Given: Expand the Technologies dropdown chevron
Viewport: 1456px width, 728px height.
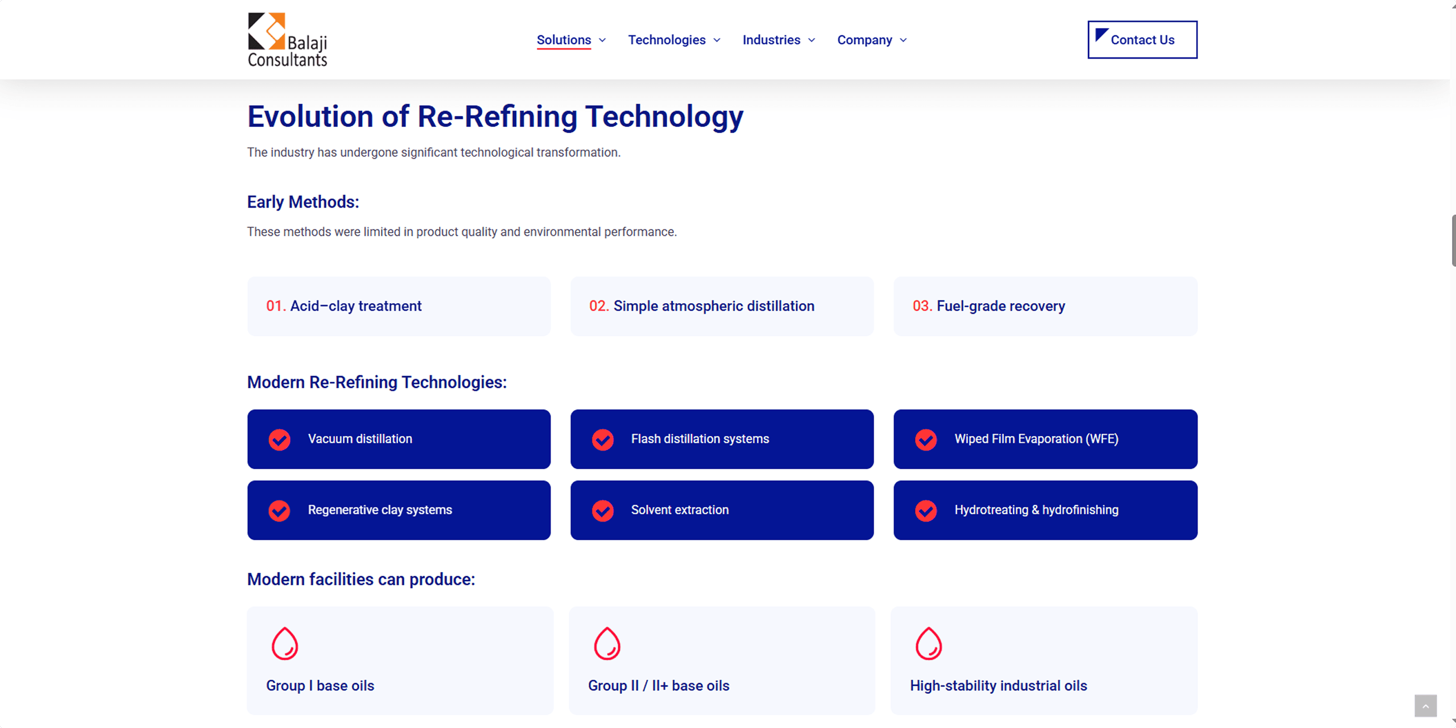Looking at the screenshot, I should (717, 40).
